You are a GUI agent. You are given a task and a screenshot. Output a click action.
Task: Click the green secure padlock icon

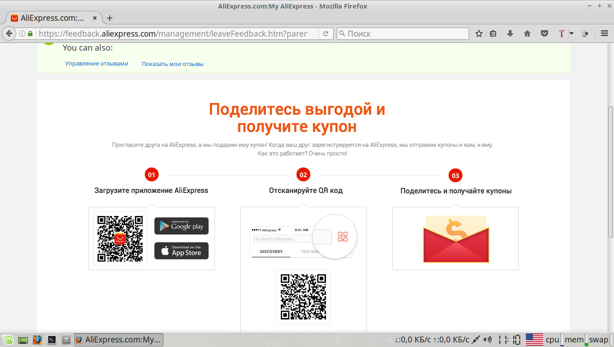(x=30, y=33)
